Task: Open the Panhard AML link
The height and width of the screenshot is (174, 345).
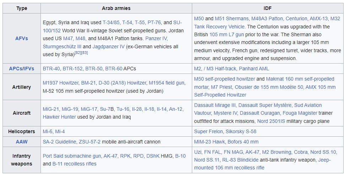Action: tap(254, 69)
